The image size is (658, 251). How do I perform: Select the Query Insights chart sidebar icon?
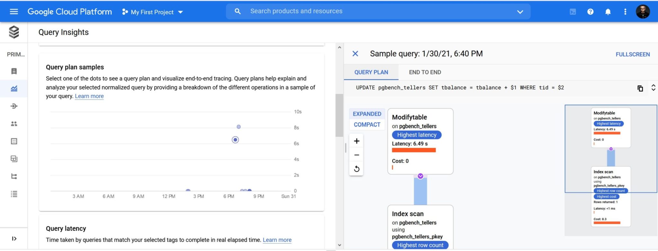[14, 88]
